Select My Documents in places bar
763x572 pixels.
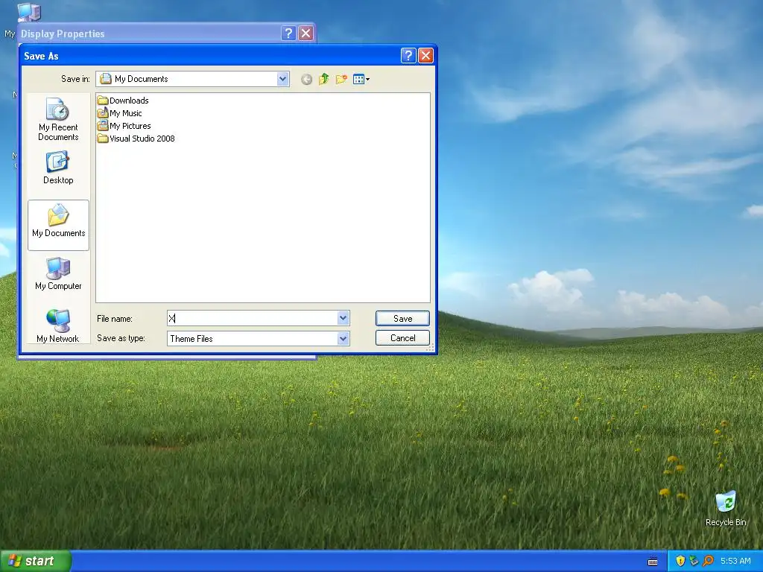click(58, 225)
